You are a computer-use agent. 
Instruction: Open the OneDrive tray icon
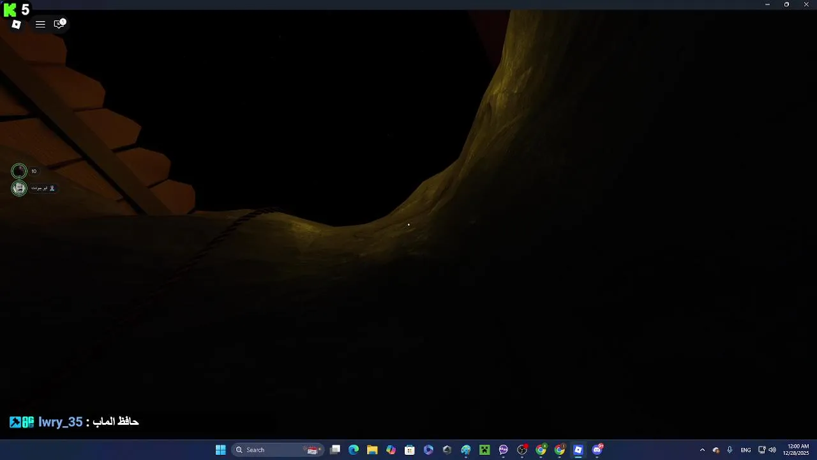[x=716, y=450]
